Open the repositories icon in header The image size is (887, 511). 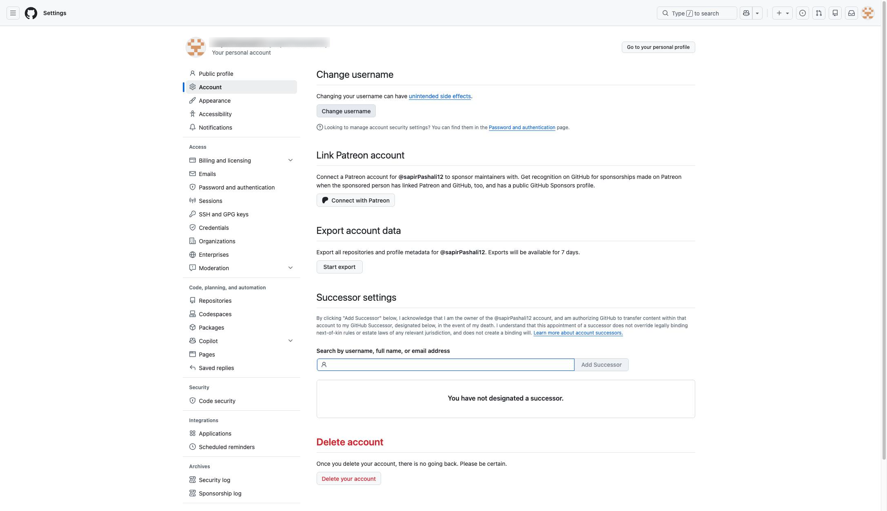(835, 13)
